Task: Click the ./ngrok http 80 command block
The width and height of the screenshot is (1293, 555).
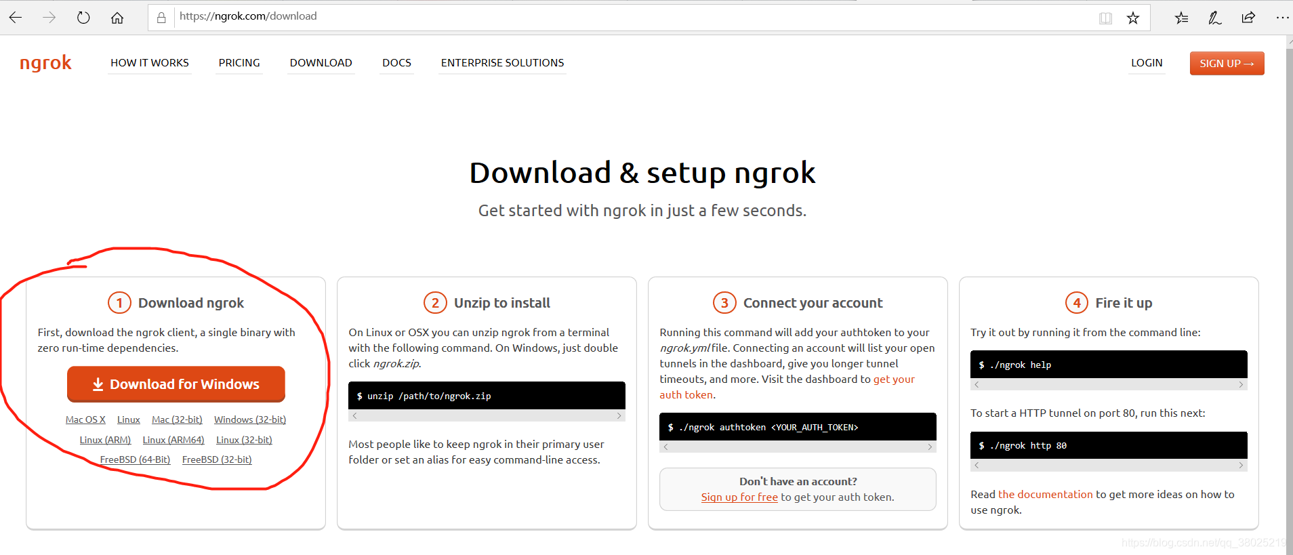Action: [1109, 445]
